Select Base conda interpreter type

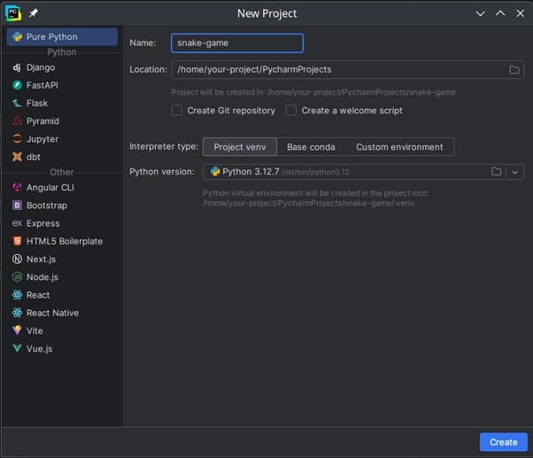coord(311,147)
